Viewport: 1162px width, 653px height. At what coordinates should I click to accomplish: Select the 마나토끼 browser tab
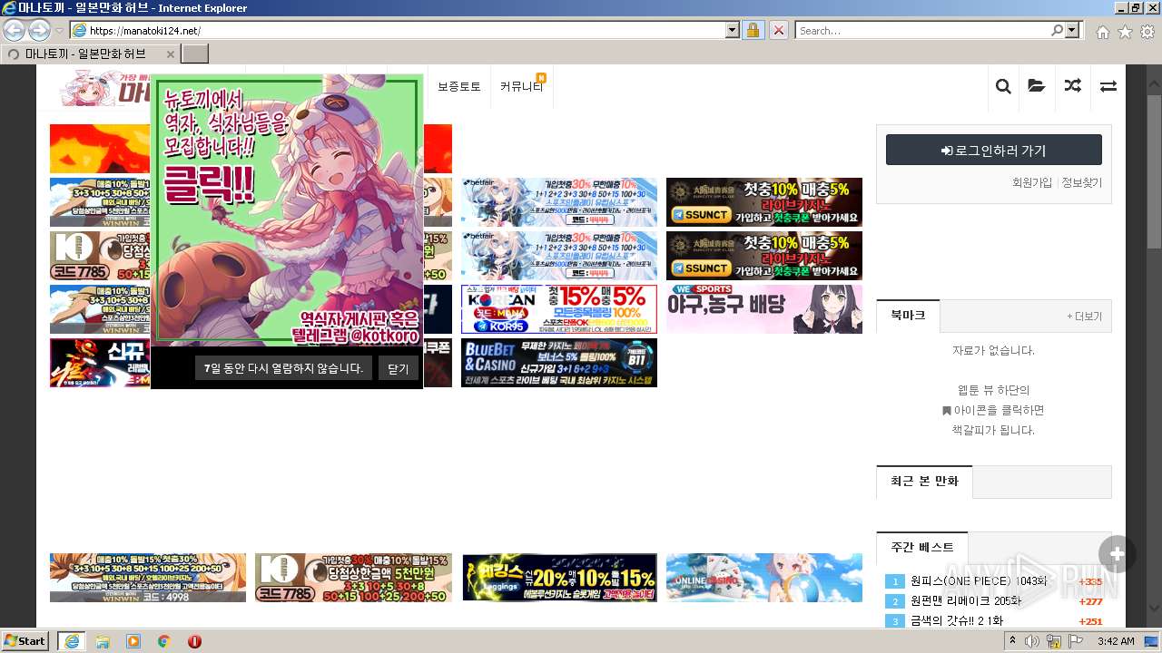(x=90, y=54)
